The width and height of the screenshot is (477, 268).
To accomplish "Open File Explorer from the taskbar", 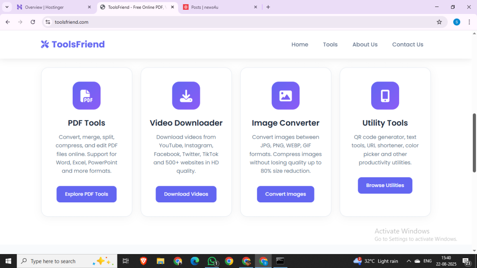I will 160,261.
